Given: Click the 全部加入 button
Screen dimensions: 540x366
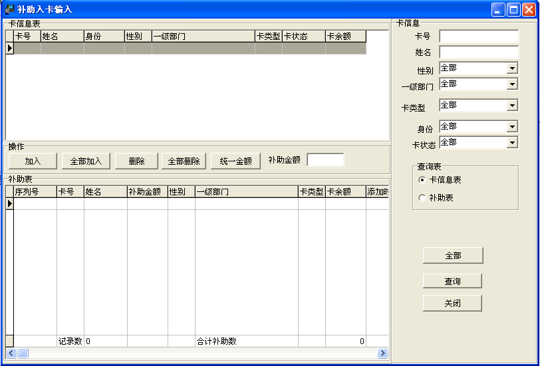Looking at the screenshot, I should pos(86,161).
